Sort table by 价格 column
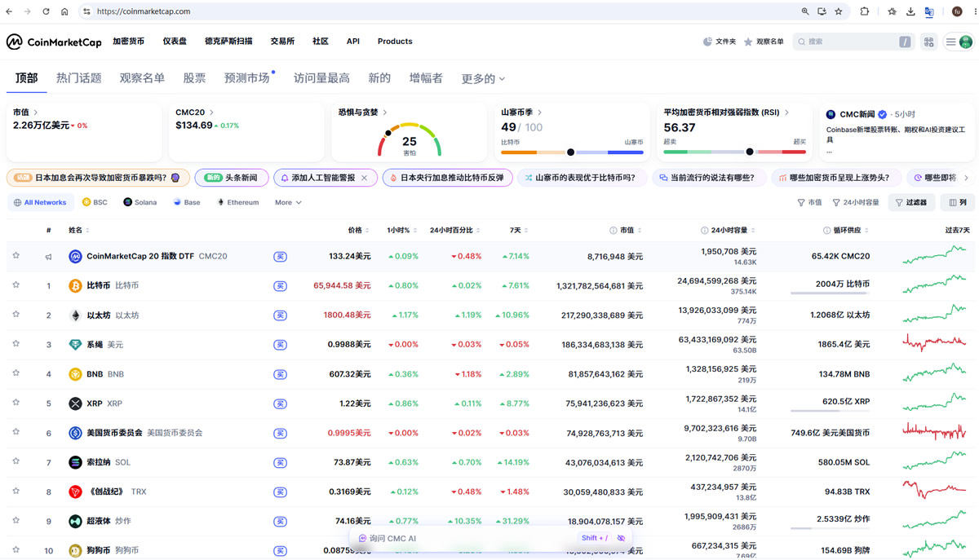Screen dimensions: 979x560 tap(358, 231)
